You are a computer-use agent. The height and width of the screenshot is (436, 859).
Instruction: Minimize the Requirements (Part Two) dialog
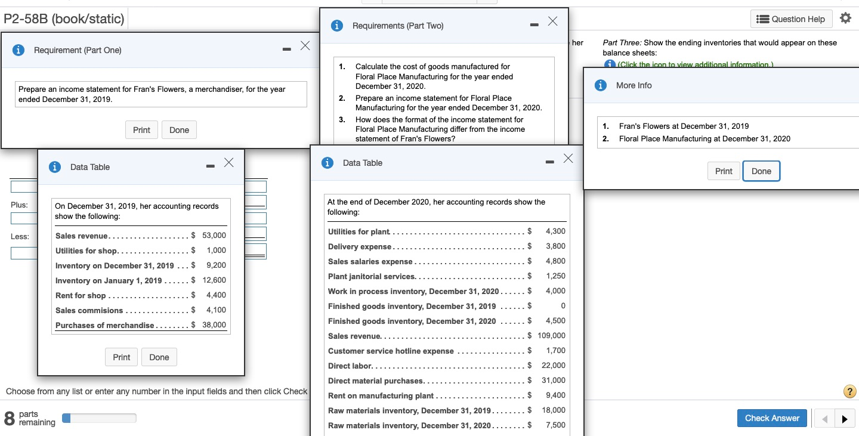[x=534, y=24]
